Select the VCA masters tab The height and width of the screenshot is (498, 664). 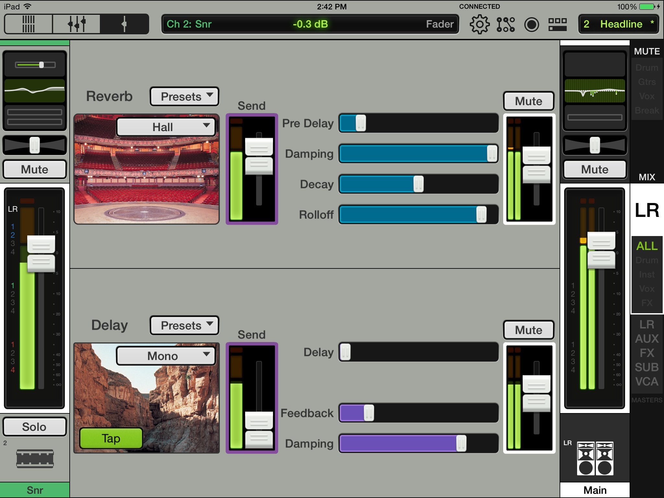click(x=646, y=382)
